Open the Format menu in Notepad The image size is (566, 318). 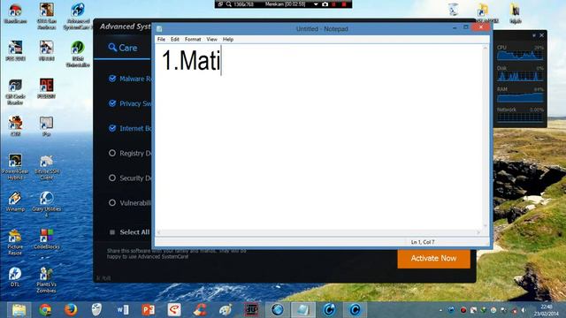click(x=193, y=39)
